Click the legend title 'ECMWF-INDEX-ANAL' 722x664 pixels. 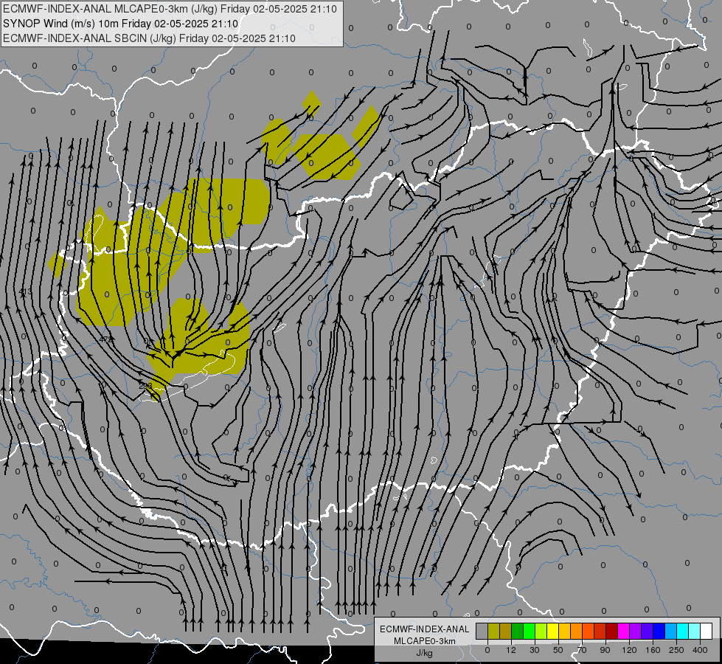point(424,629)
